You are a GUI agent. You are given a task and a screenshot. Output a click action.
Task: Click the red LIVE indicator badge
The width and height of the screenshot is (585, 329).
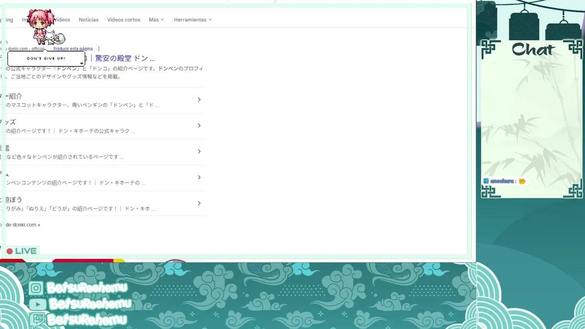(x=21, y=251)
